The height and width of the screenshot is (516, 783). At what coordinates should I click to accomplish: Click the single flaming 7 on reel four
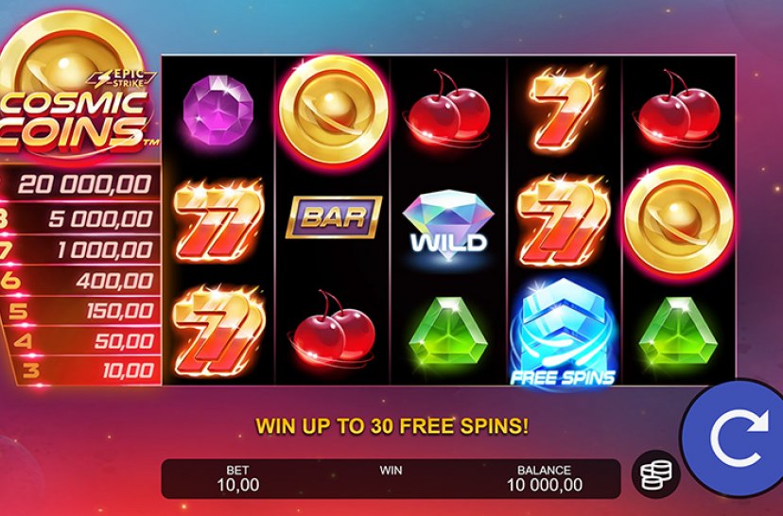[x=565, y=109]
